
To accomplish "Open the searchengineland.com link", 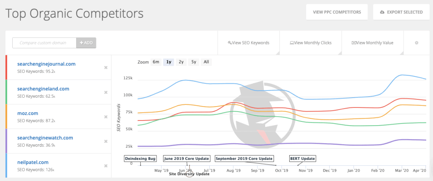I will point(43,89).
